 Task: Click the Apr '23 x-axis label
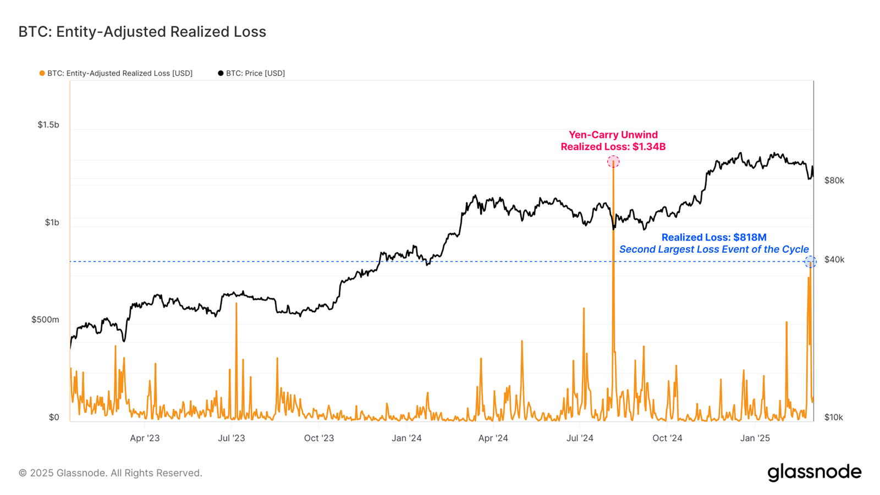click(145, 438)
